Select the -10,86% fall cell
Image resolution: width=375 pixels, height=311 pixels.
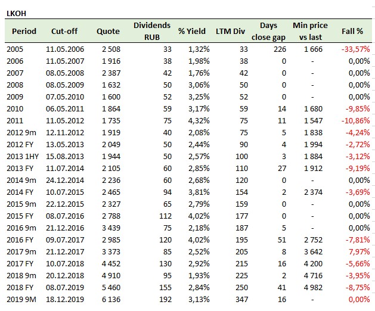tap(356, 121)
